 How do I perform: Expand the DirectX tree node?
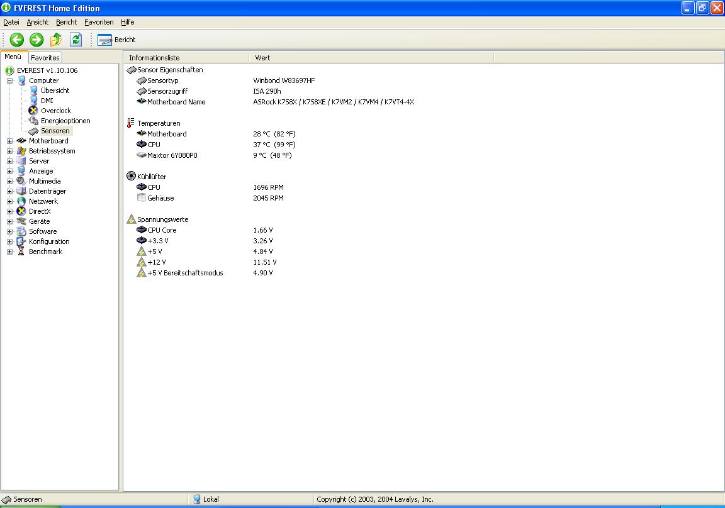click(9, 212)
